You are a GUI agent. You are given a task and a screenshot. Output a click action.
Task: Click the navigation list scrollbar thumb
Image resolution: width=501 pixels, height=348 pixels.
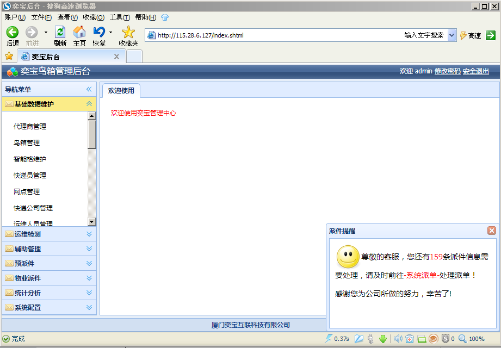[x=92, y=134]
